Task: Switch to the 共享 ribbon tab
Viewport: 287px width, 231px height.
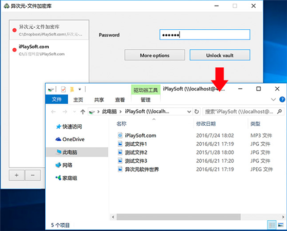Action: click(x=99, y=100)
